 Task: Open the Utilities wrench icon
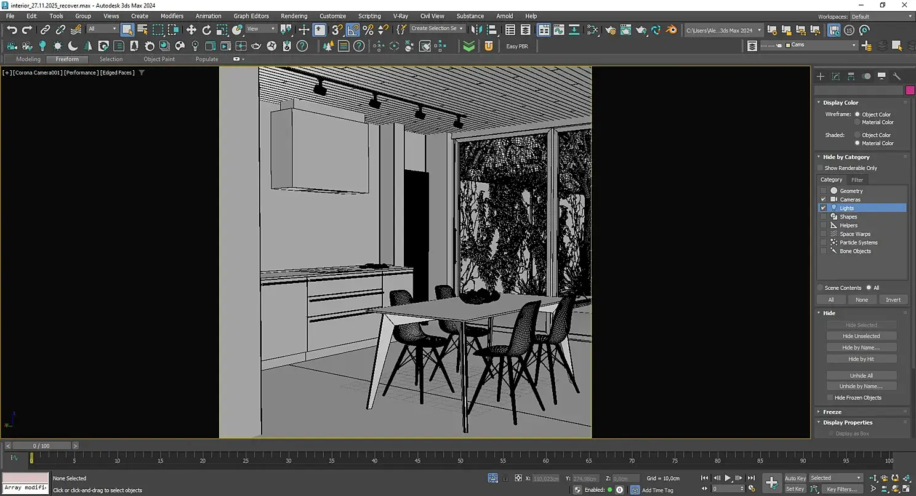[897, 76]
